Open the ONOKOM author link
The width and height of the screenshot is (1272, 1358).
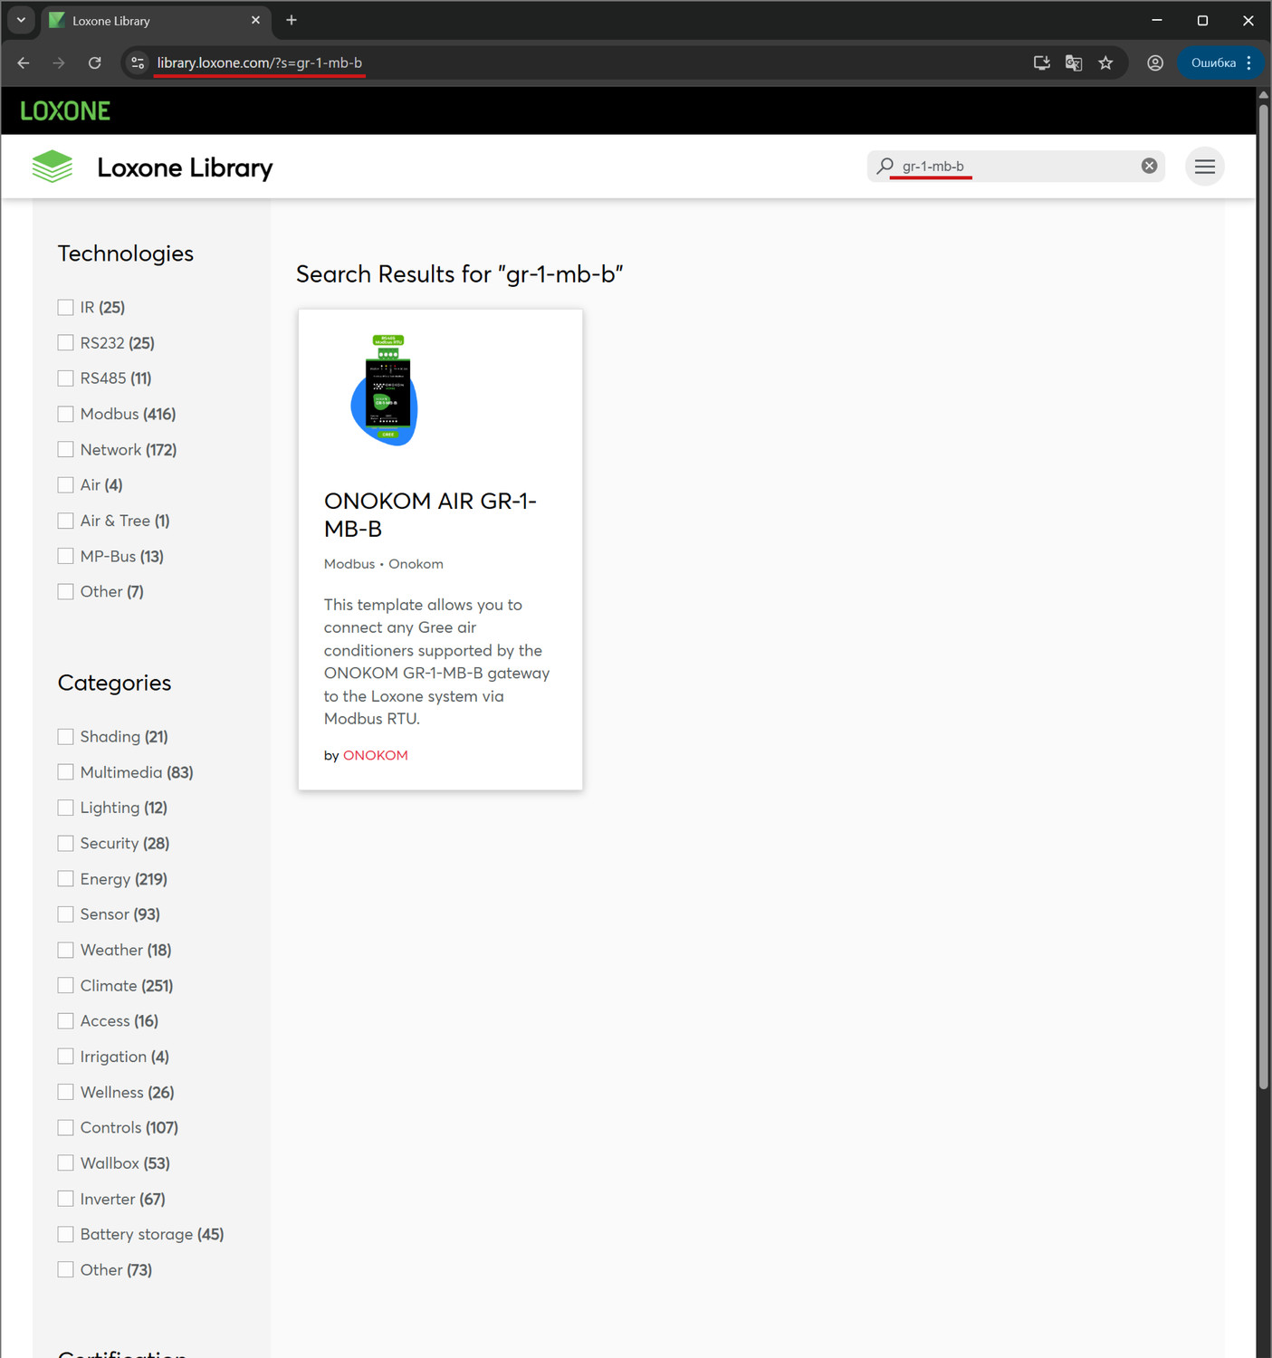(375, 755)
